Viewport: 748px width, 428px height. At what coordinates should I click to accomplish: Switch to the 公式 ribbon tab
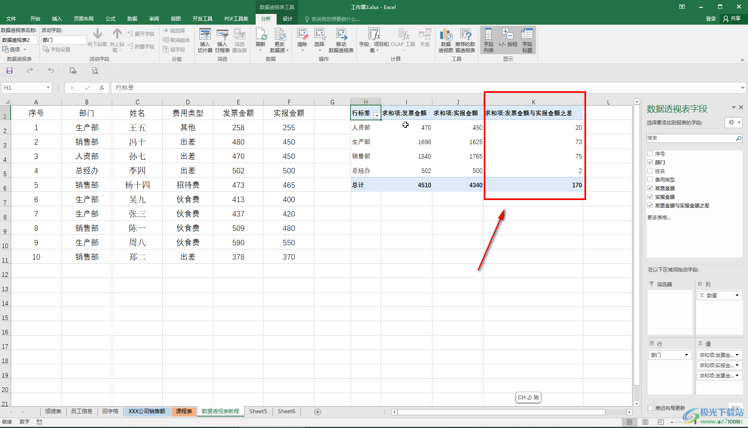point(111,18)
